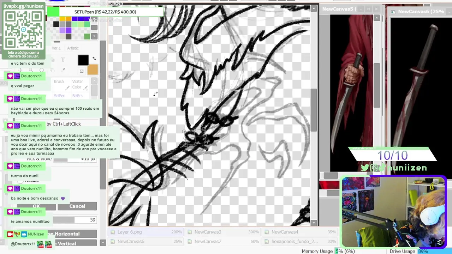Minimize the NewCanvas5 window
Screen dimensions: 452x254
point(361,9)
